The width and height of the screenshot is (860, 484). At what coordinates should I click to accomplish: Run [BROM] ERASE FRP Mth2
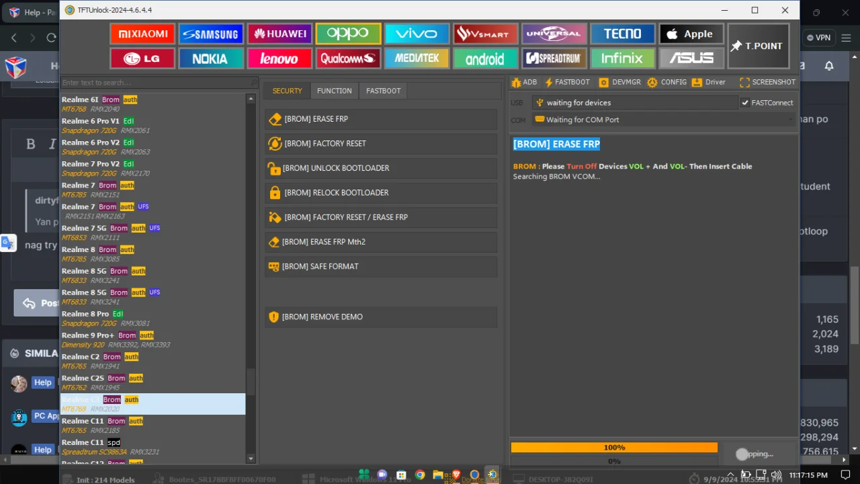click(x=381, y=242)
